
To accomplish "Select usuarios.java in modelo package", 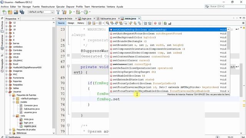I will point(30,112).
